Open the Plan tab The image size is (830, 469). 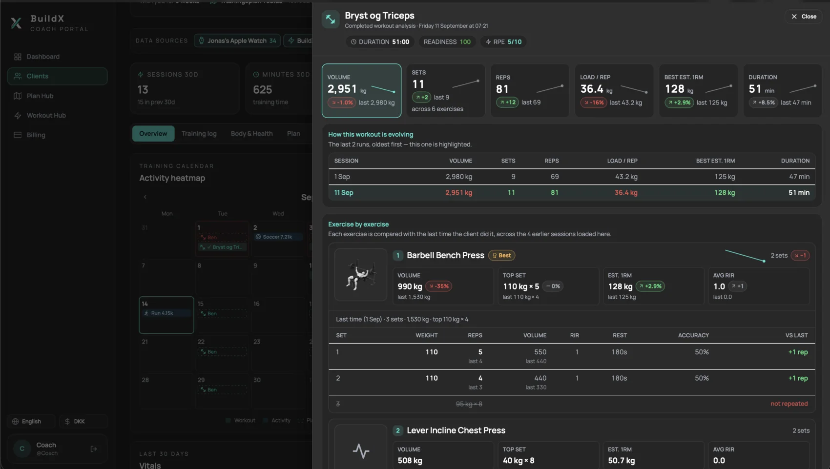[x=293, y=134]
